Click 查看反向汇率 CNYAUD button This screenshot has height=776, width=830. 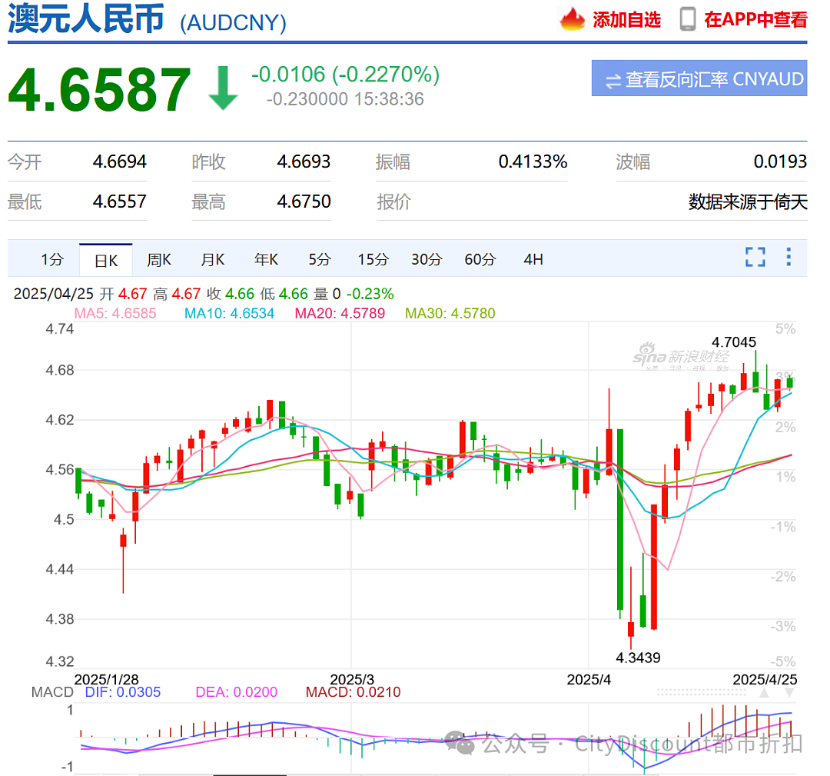[699, 78]
